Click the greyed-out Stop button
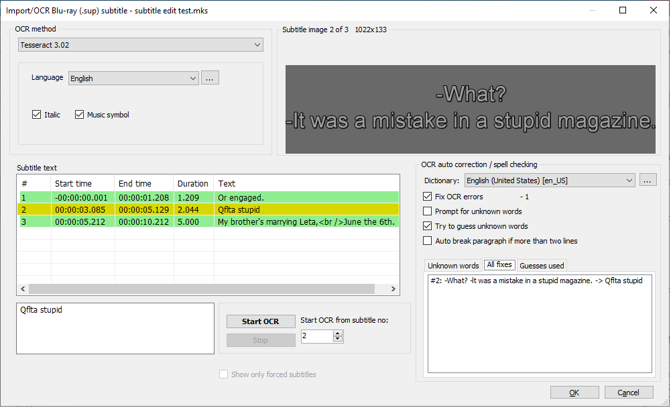Viewport: 671px width, 408px height. 261,340
